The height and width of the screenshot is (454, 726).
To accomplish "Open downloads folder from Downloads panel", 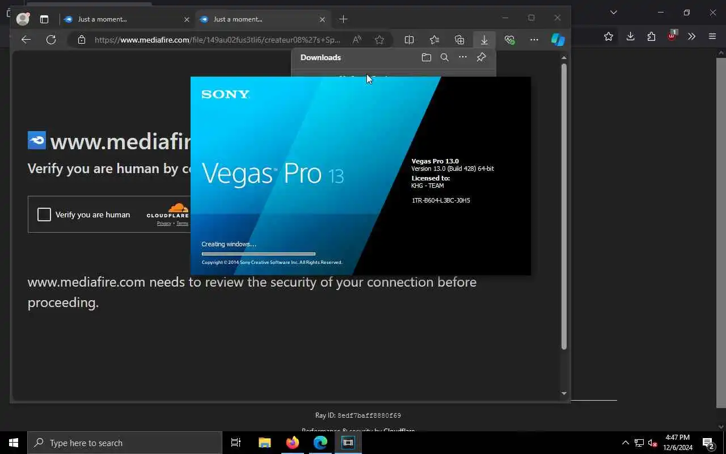I will click(427, 57).
